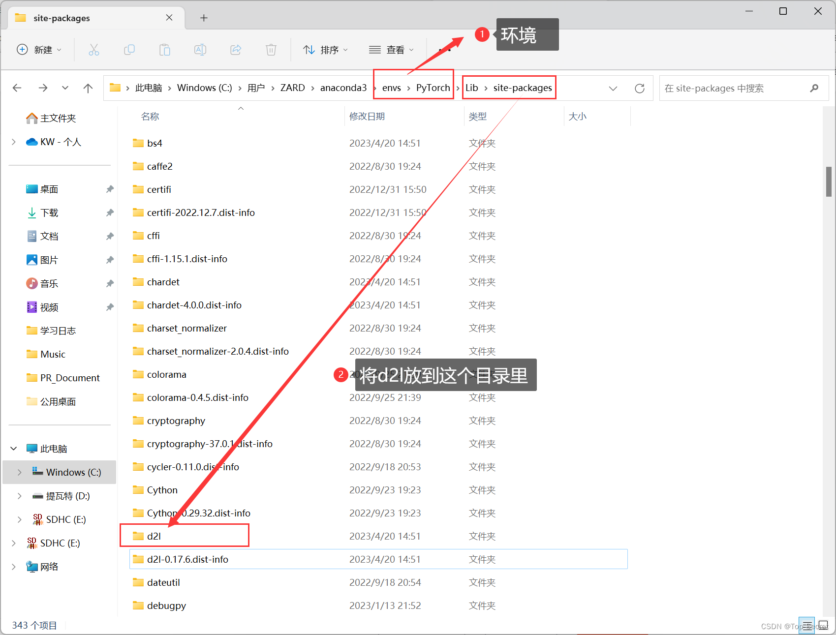Viewport: 836px width, 635px height.
Task: Click the Cut (scissors) icon in toolbar
Action: click(x=94, y=50)
